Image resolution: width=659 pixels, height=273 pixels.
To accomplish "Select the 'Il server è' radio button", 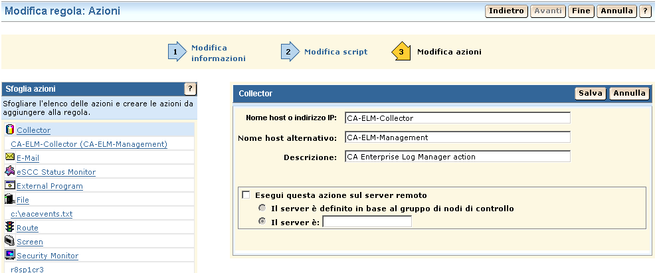I will point(262,221).
